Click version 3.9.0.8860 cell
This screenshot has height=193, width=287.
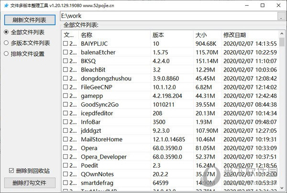(166, 78)
